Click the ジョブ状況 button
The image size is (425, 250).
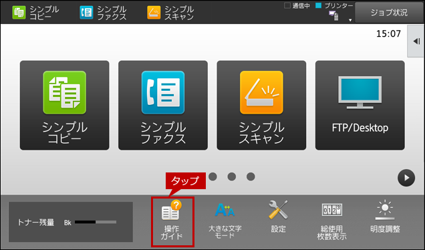tap(389, 13)
